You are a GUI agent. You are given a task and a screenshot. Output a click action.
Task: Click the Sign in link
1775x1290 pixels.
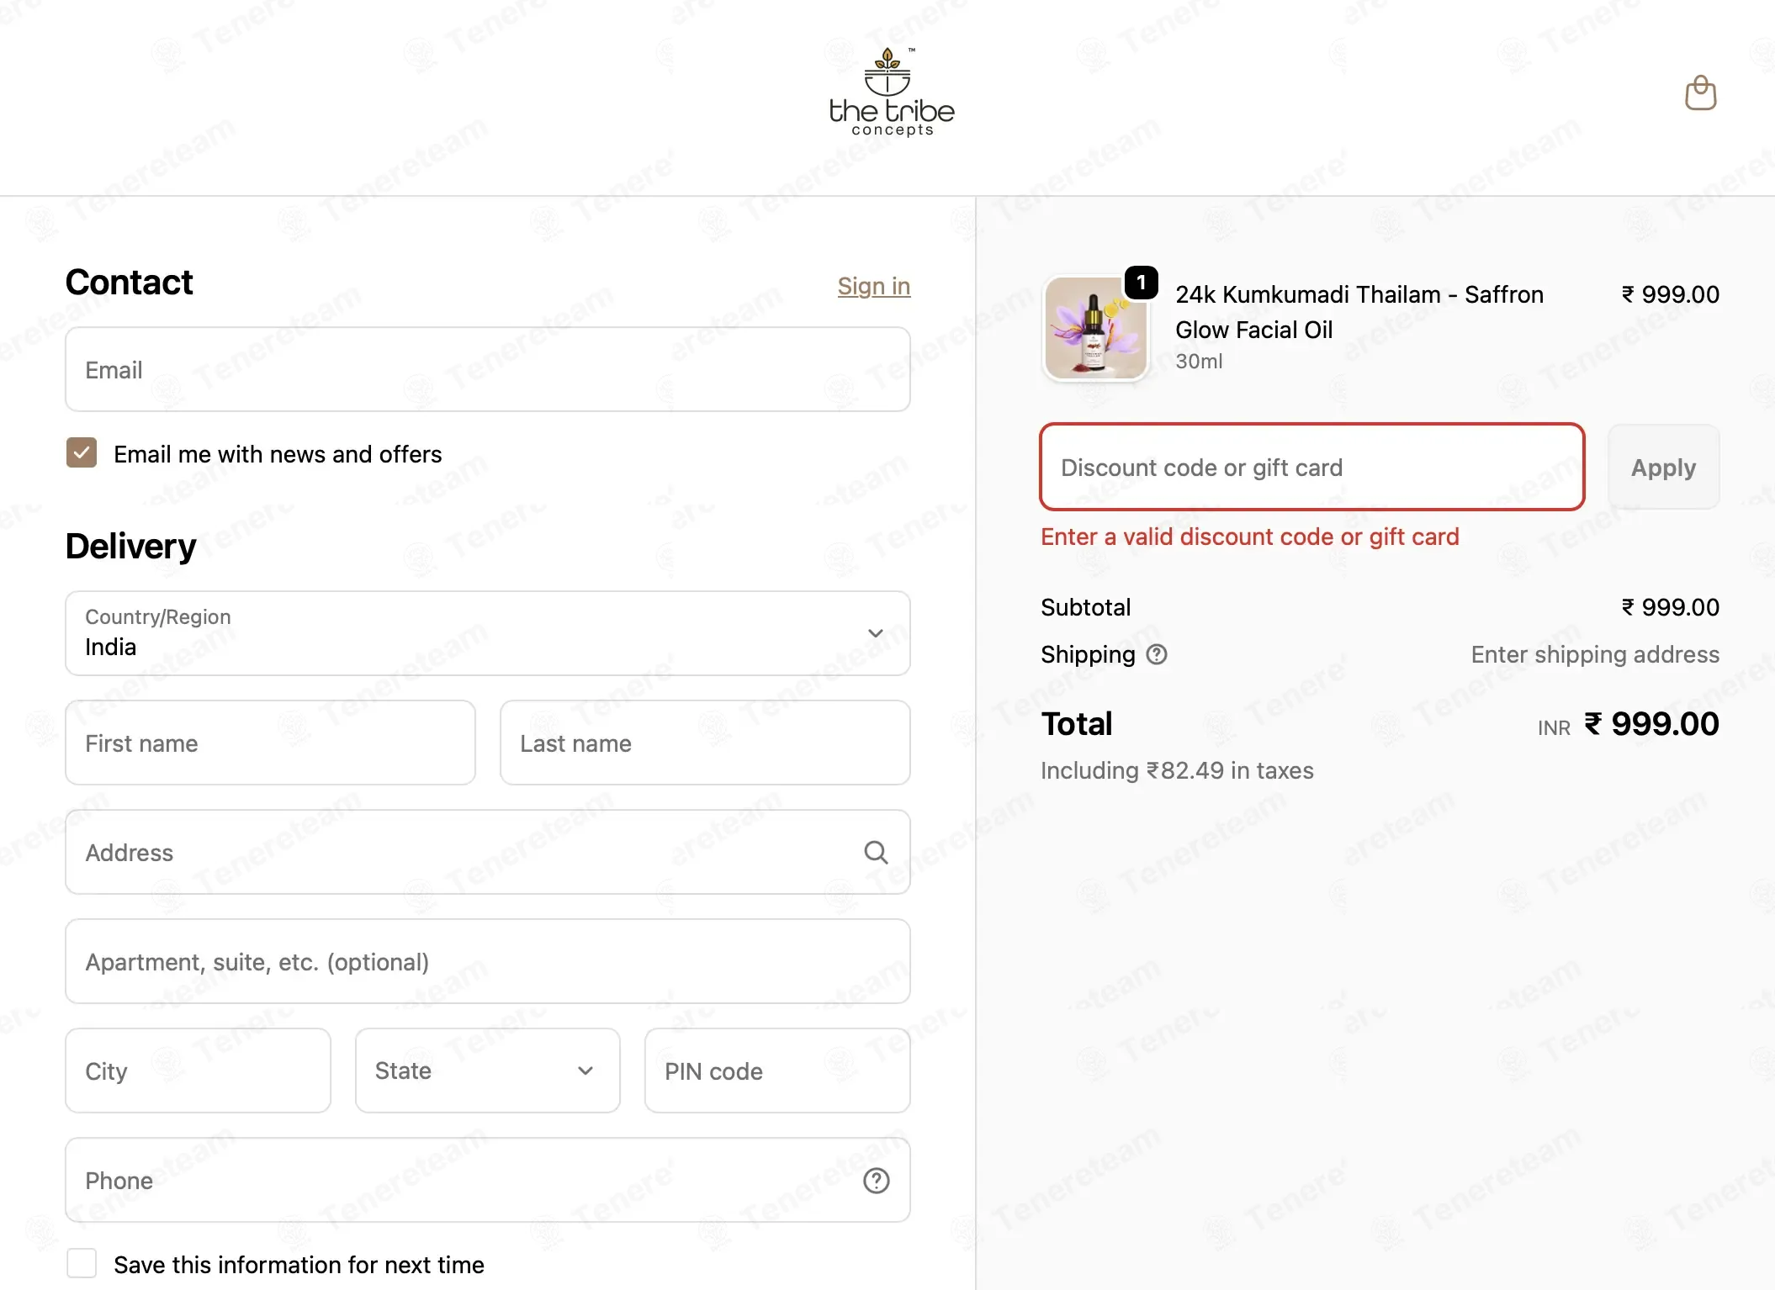[874, 286]
